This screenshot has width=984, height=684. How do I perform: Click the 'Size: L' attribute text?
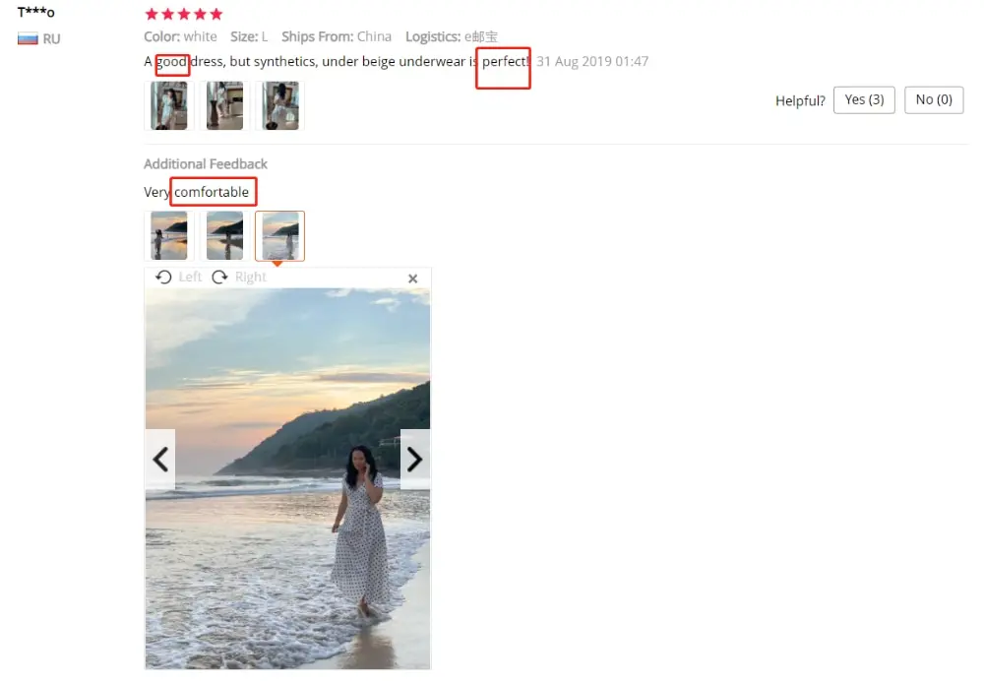(x=249, y=36)
